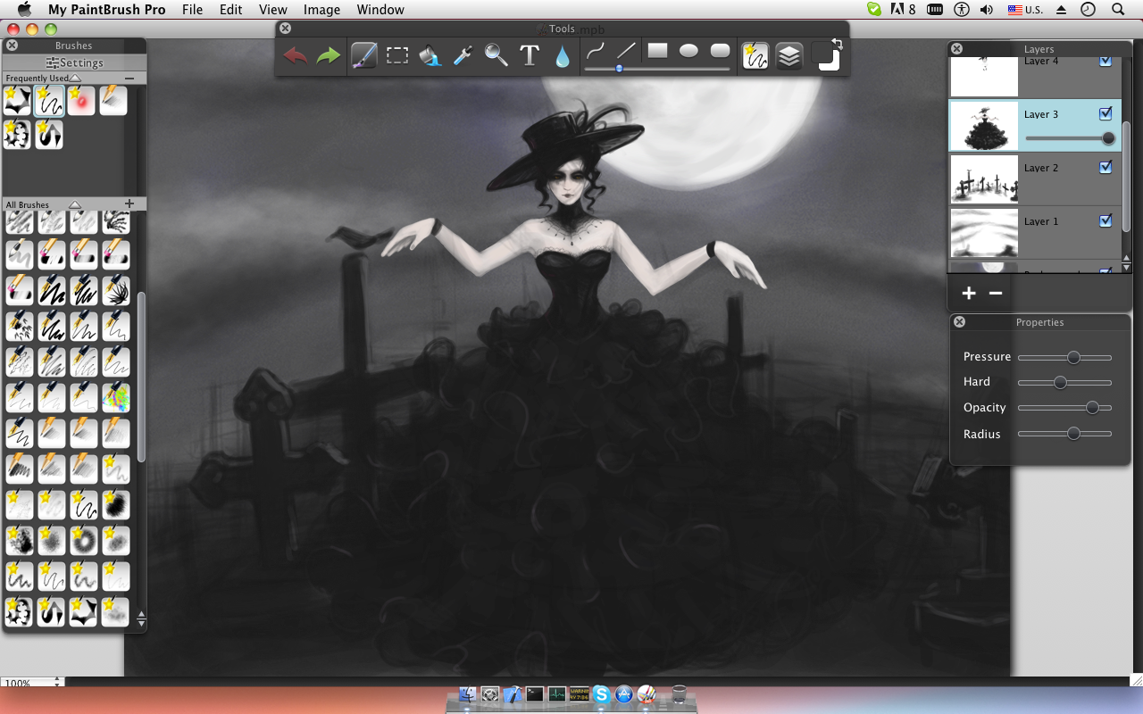Open U.S. input source menu
This screenshot has width=1143, height=714.
coord(1025,10)
